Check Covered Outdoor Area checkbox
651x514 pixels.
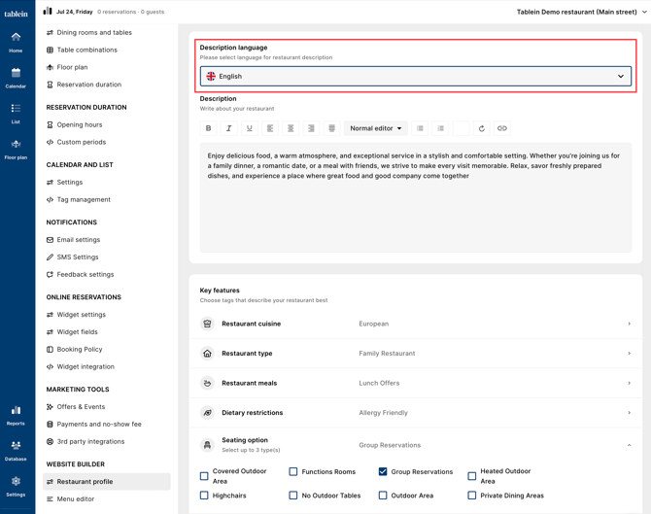204,476
